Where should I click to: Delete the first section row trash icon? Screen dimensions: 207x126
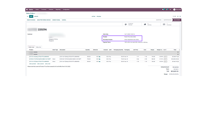coord(178,52)
